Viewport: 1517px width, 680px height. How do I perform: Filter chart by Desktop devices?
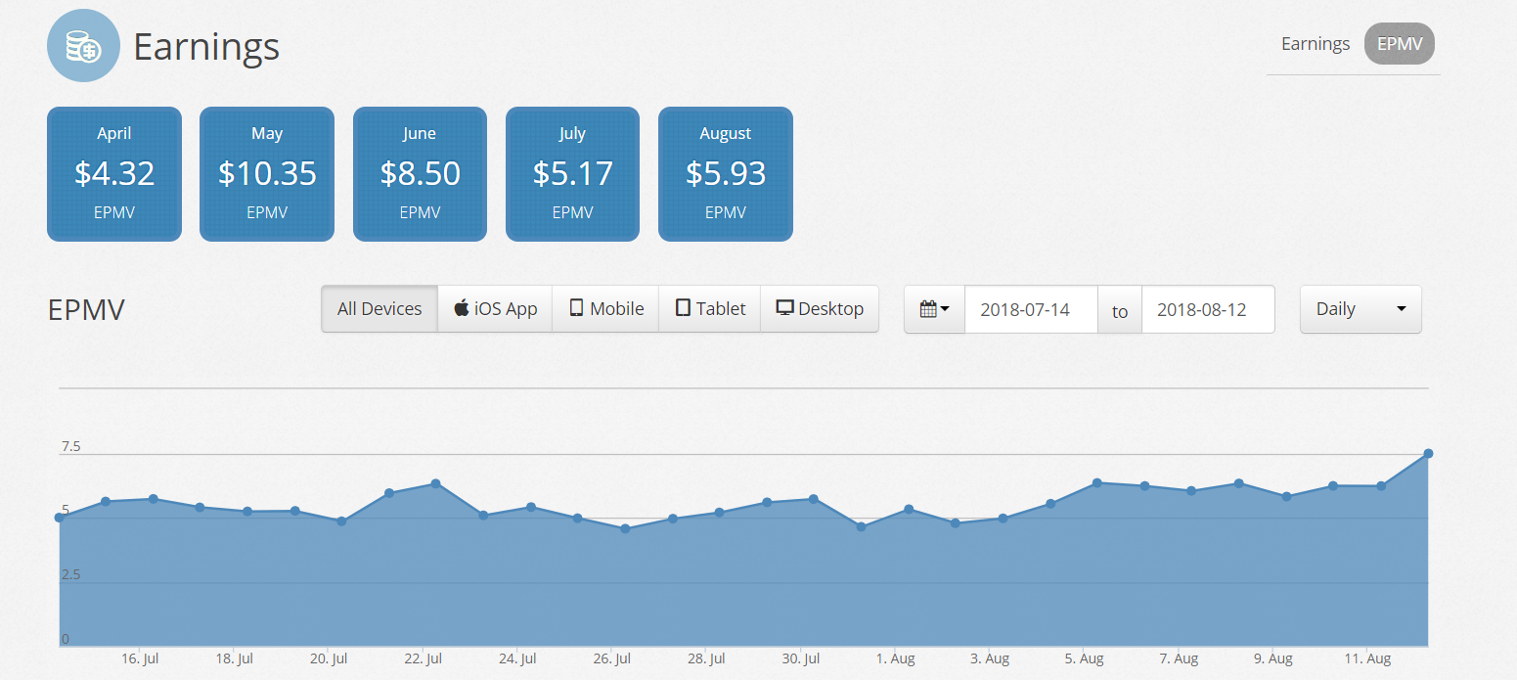(x=820, y=309)
